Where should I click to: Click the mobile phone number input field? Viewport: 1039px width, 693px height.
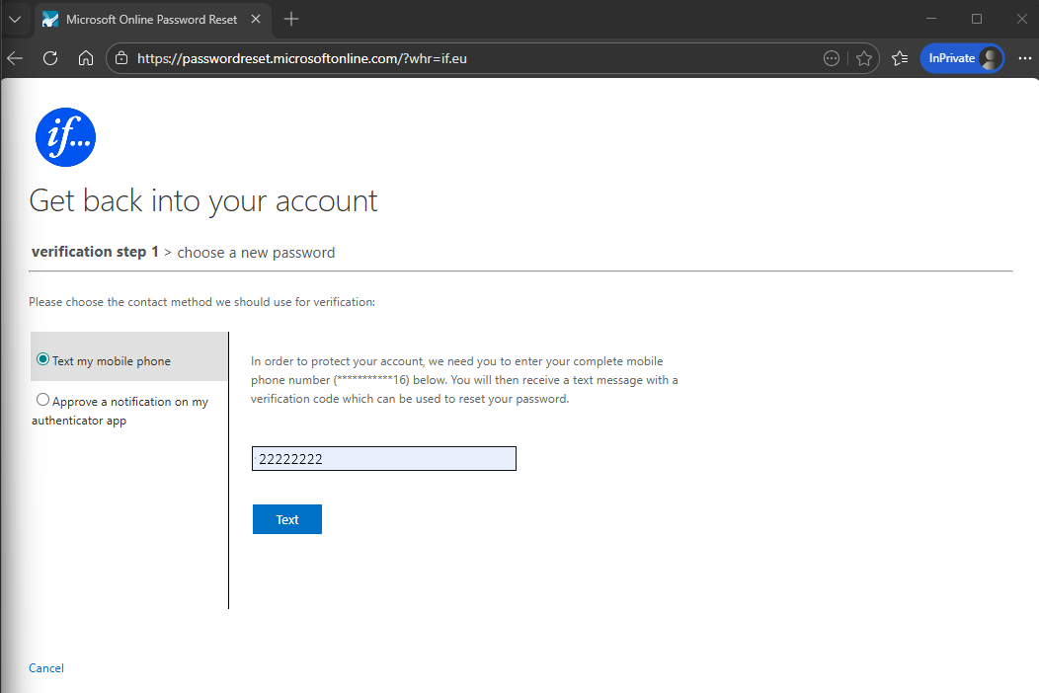[x=383, y=458]
